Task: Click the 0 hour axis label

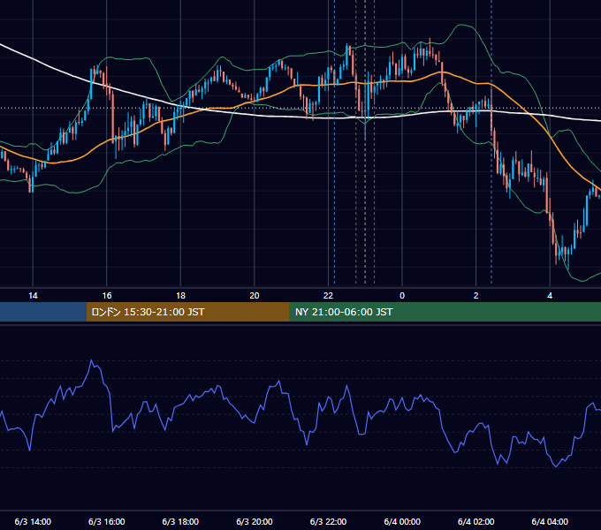Action: (x=402, y=296)
